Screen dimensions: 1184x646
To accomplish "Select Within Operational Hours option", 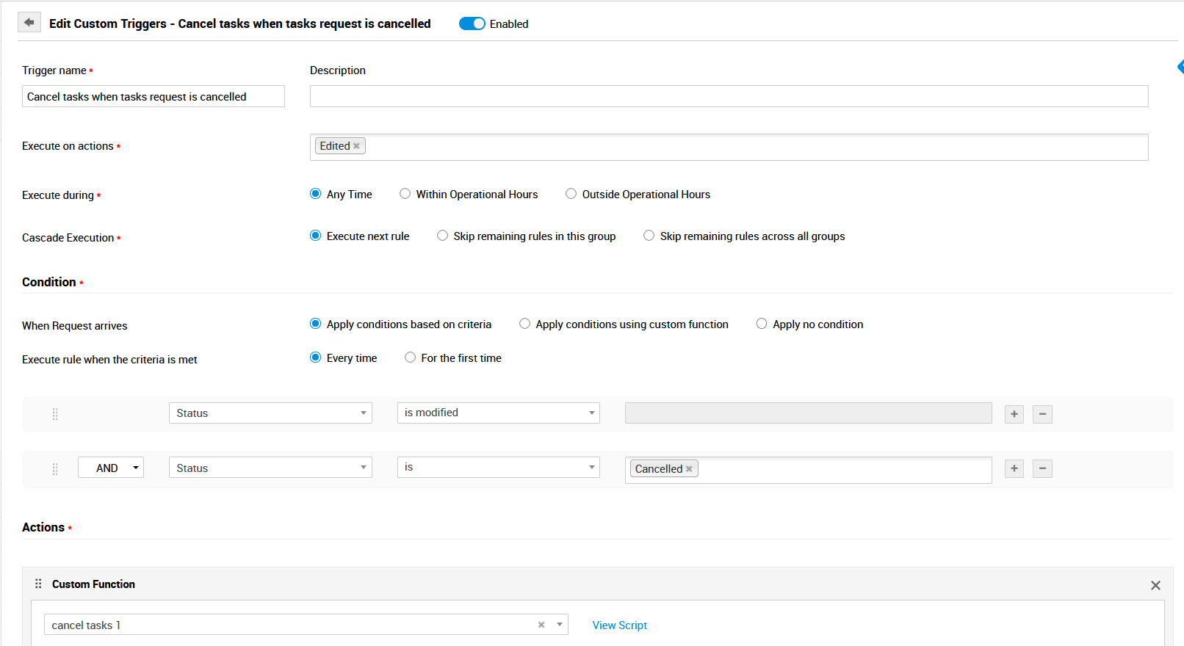I will click(x=405, y=194).
